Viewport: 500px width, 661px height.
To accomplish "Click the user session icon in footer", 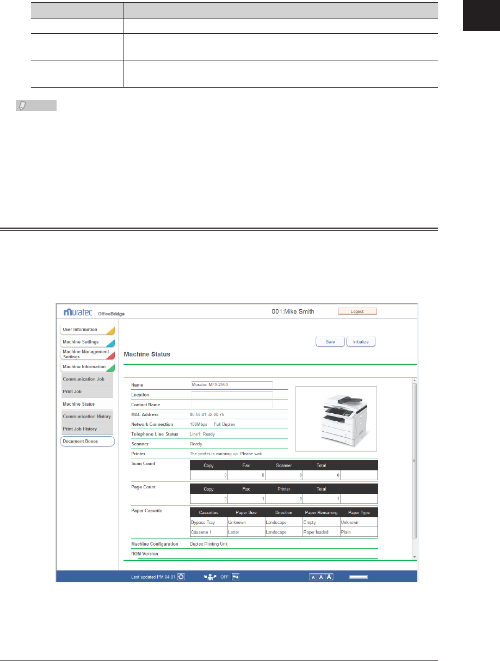I will click(209, 577).
